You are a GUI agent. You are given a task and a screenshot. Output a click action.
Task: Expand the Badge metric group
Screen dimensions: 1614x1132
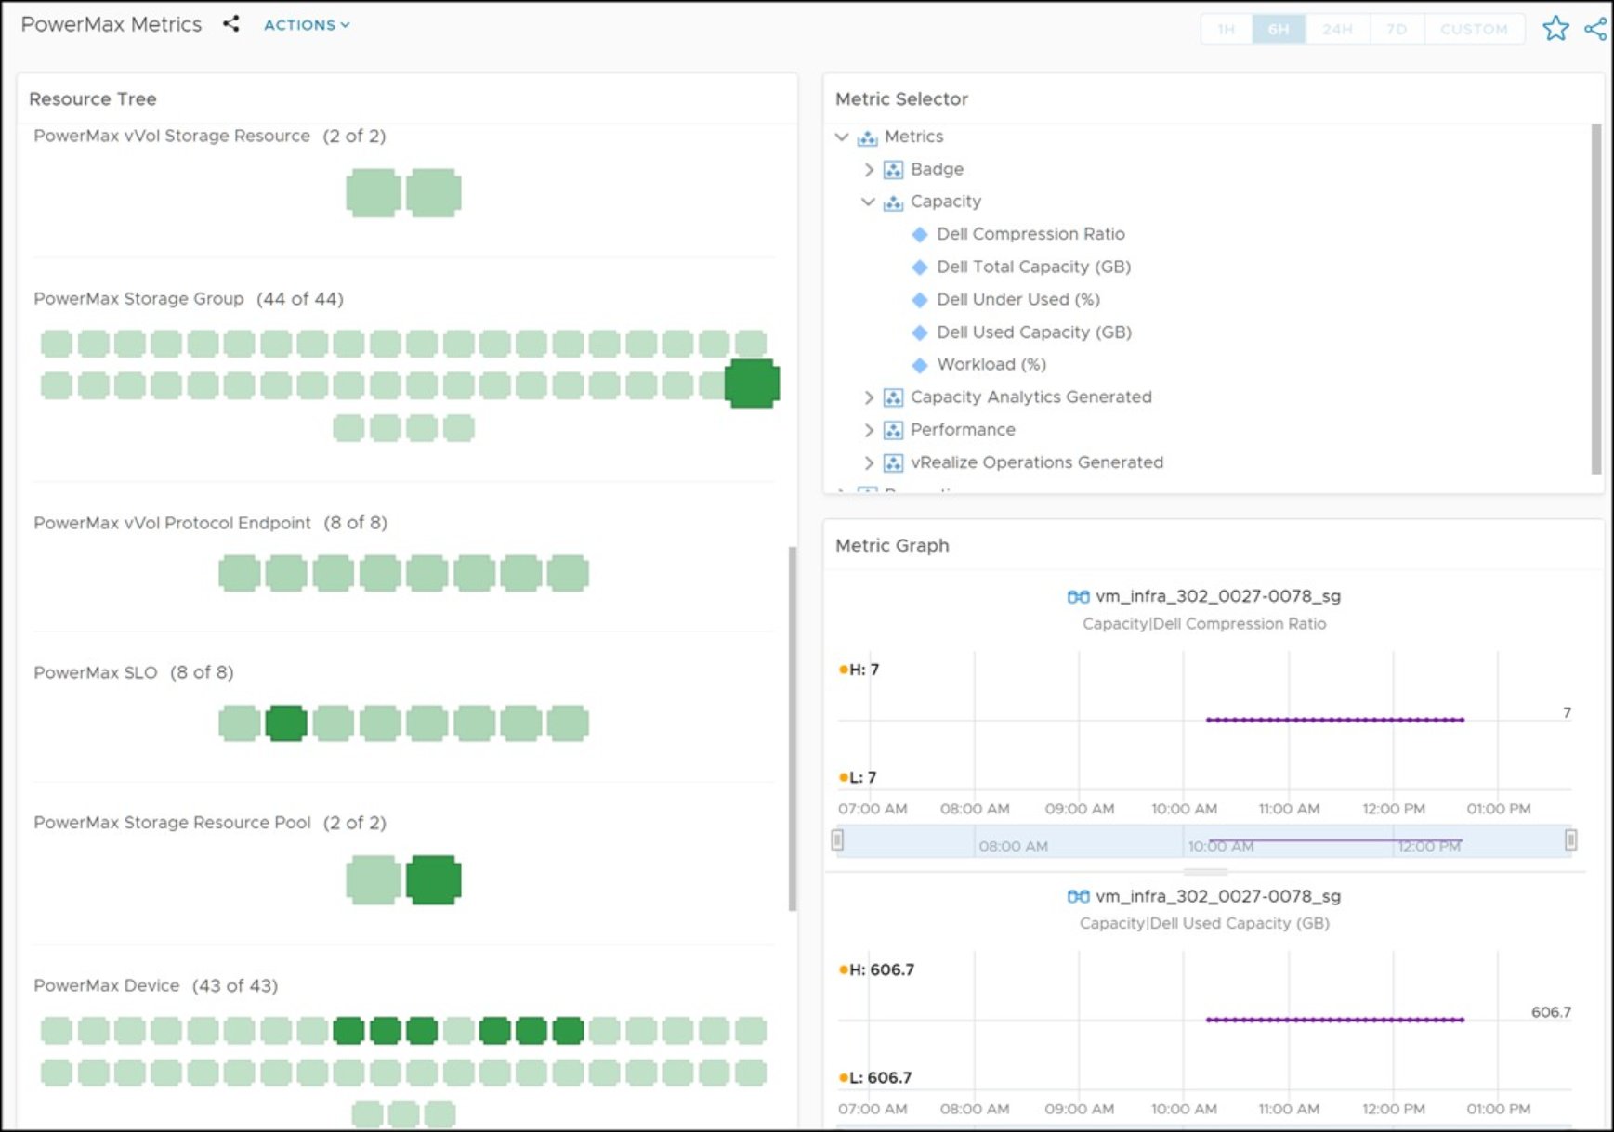coord(868,169)
